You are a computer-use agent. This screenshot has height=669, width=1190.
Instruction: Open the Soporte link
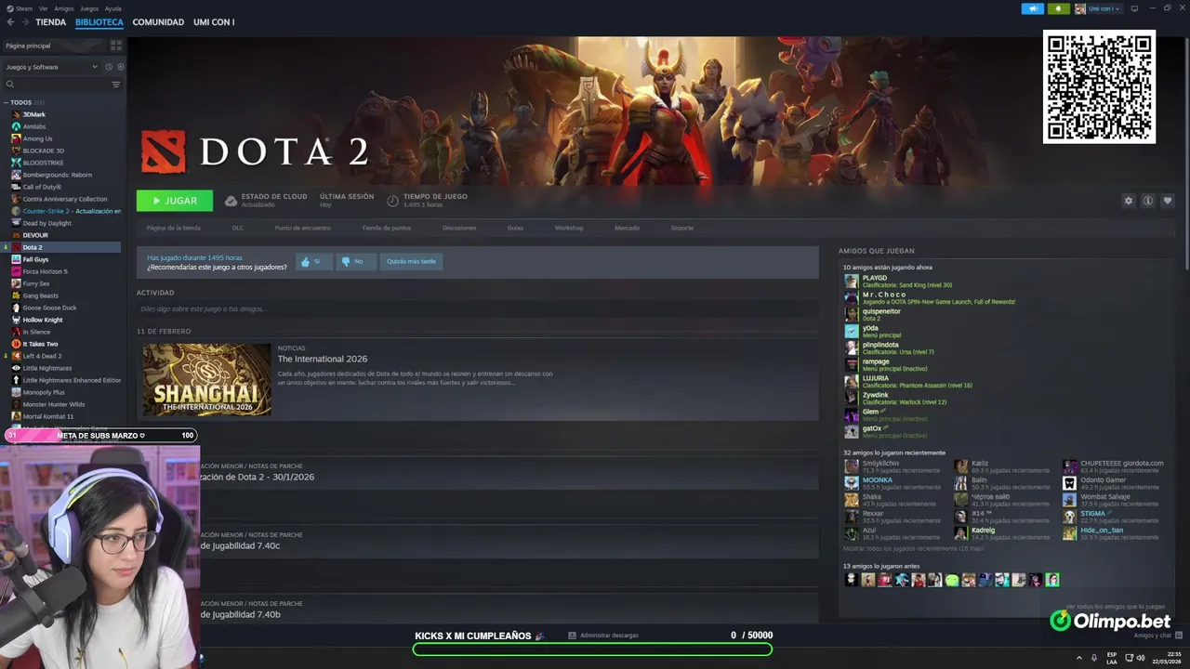[x=681, y=228]
